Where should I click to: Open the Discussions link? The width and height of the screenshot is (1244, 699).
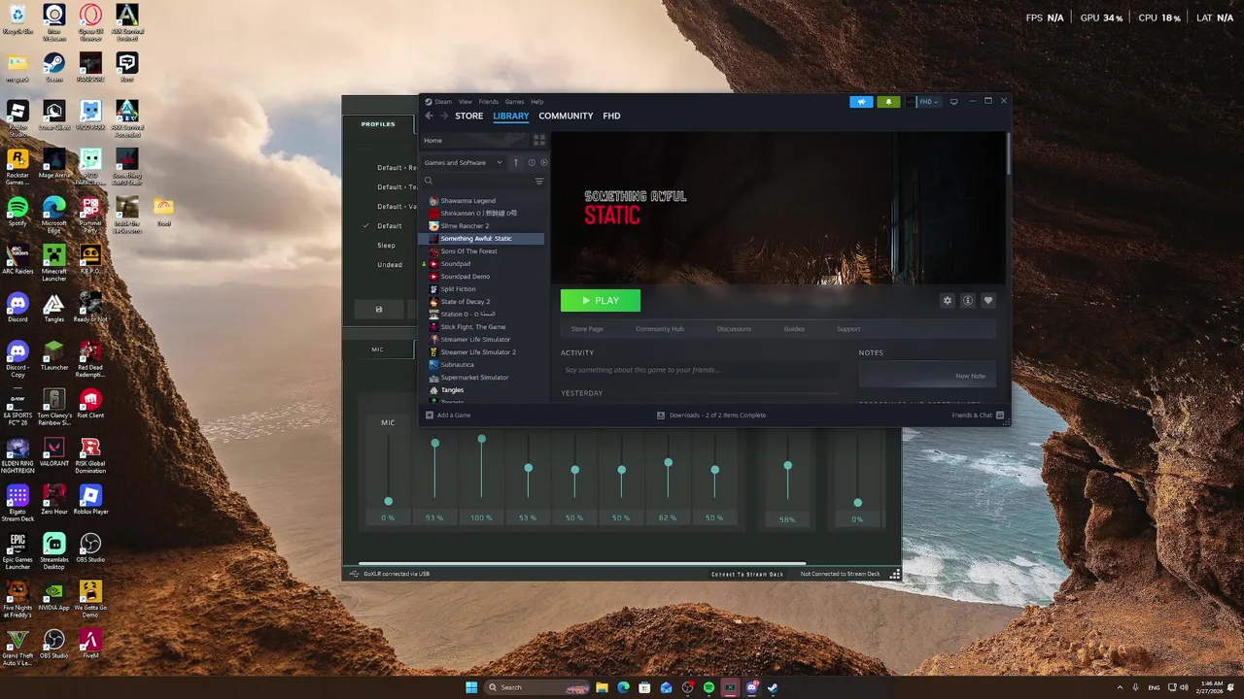coord(734,328)
